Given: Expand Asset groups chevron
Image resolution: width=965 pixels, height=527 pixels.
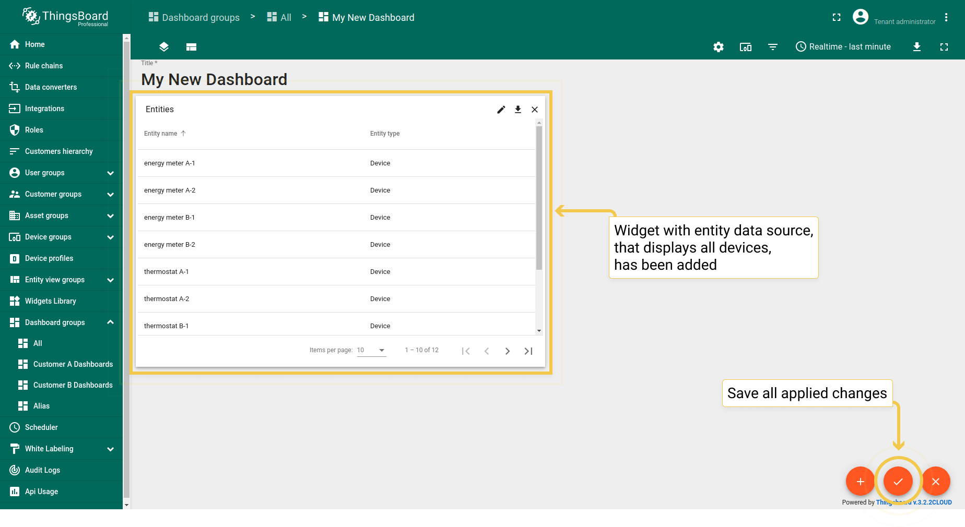Looking at the screenshot, I should (x=110, y=215).
